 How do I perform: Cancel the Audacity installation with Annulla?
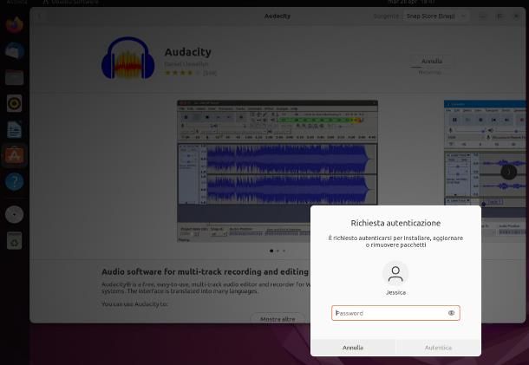[x=432, y=61]
